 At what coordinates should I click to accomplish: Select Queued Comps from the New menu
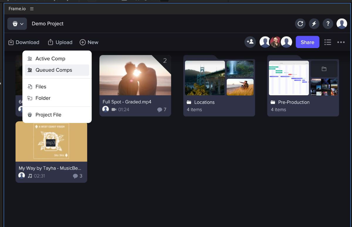[x=53, y=70]
